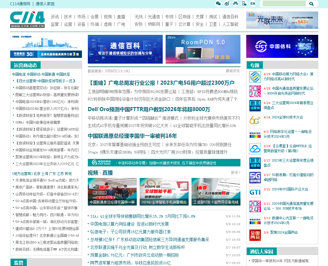Open the 亨通集团 30 banner on left
Viewport: 328px width, 266px height.
click(46, 46)
